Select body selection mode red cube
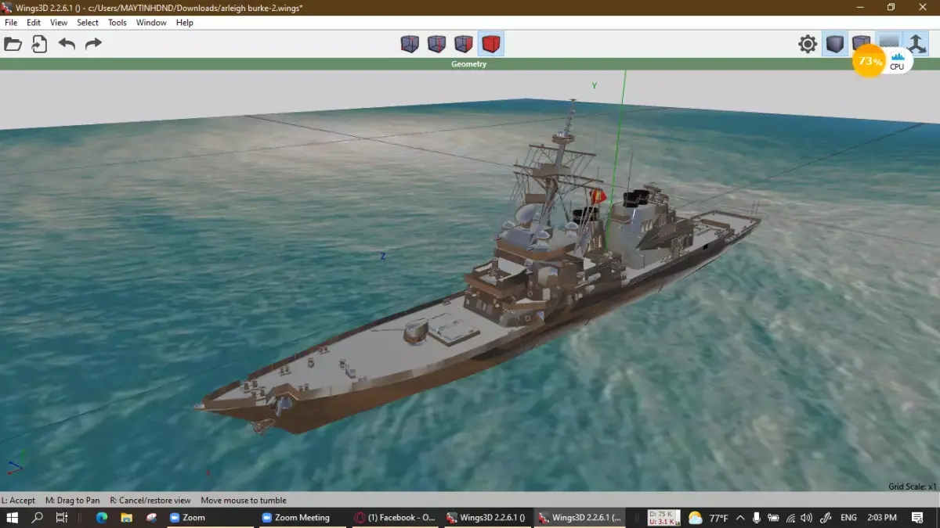Screen dimensions: 940x528 491,44
